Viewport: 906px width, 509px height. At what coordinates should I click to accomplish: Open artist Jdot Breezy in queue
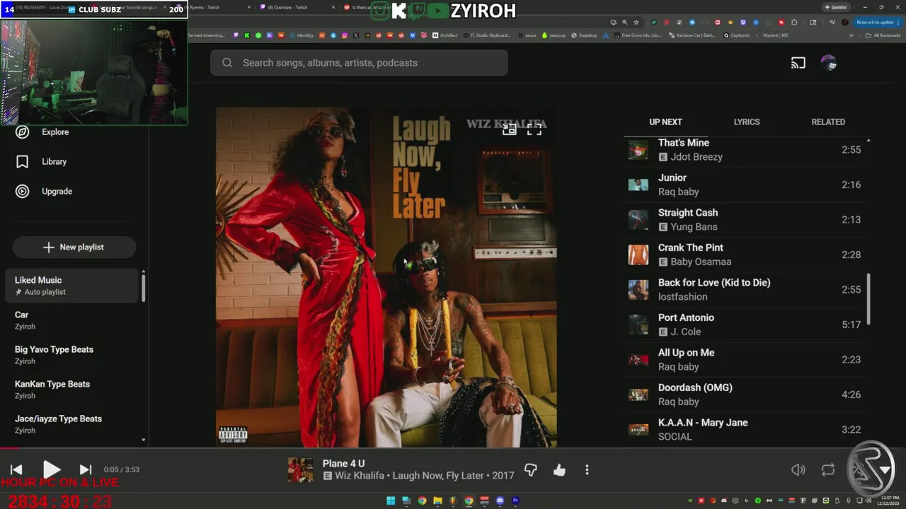tap(696, 157)
